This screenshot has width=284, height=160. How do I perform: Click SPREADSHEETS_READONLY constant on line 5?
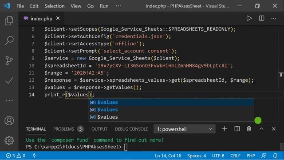199,29
